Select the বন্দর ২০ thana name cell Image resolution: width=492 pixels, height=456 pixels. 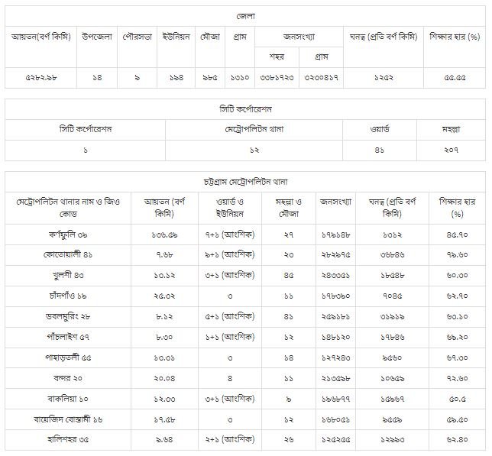click(x=72, y=377)
